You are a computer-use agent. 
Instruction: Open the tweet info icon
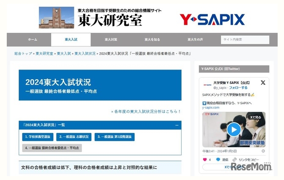[x=263, y=151]
